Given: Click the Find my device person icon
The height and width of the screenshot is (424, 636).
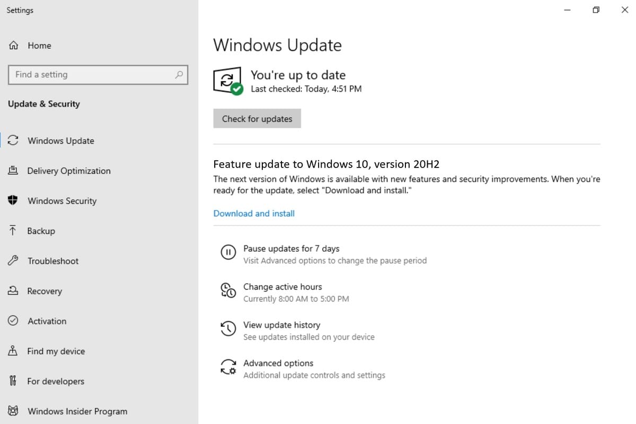Looking at the screenshot, I should [x=13, y=351].
